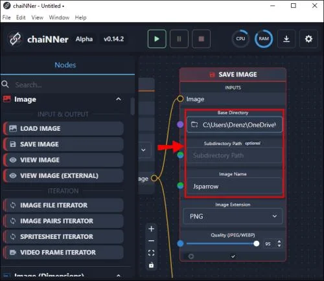Image resolution: width=324 pixels, height=281 pixels.
Task: Click the zoom out minus control
Action: (152, 241)
